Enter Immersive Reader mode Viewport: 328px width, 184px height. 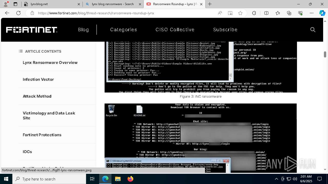click(230, 13)
